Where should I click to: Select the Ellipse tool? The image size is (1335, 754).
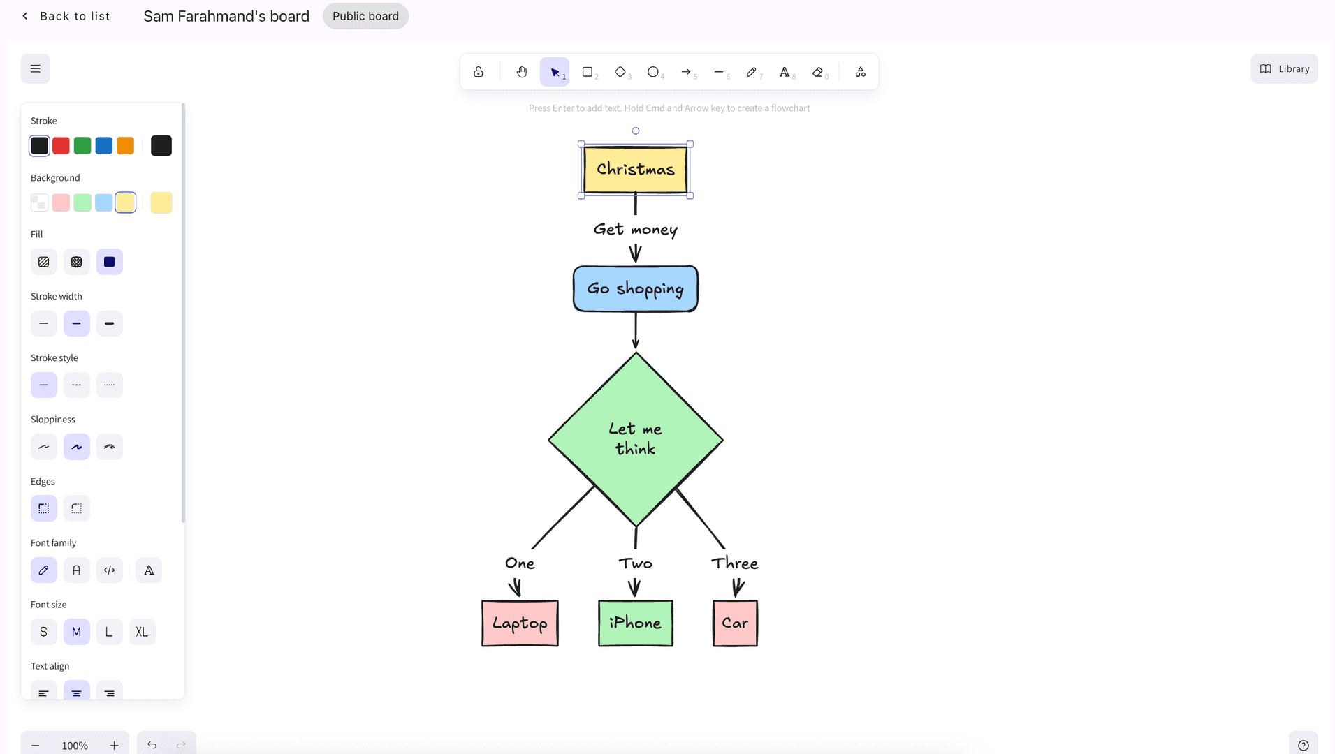click(654, 71)
